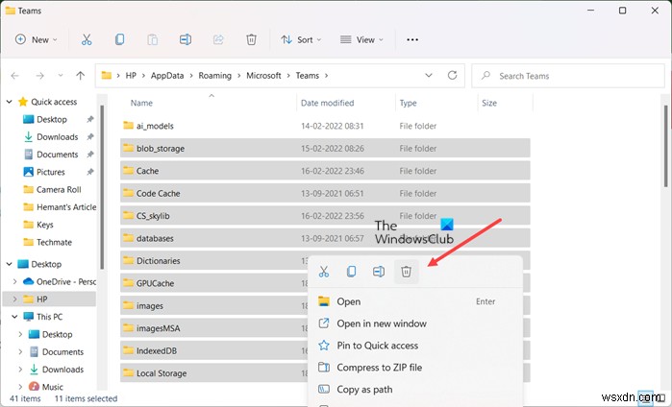The image size is (672, 407).
Task: Click the Copy icon in the context menu
Action: point(352,272)
